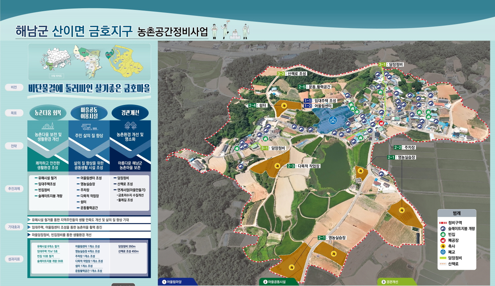Image resolution: width=495 pixels, height=286 pixels.
Task: Click the 담장정비 350m indicator
Action: pyautogui.click(x=127, y=246)
